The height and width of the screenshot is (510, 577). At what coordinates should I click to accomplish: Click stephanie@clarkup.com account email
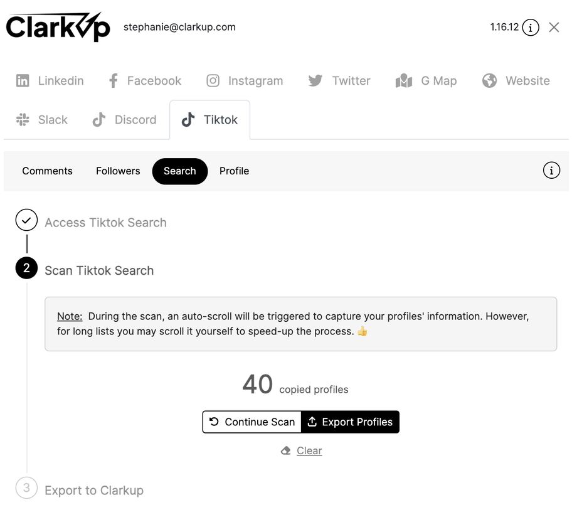tap(179, 27)
